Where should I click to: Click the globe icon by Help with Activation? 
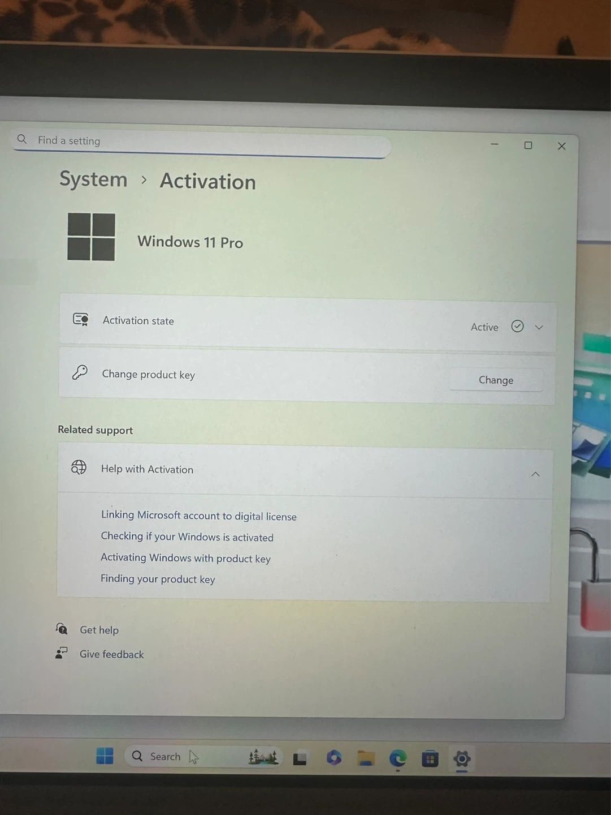coord(79,467)
